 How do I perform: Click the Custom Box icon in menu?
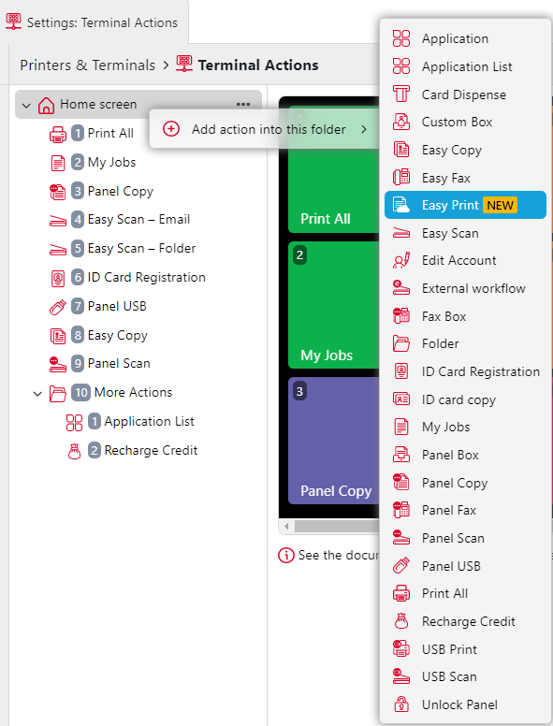(401, 122)
